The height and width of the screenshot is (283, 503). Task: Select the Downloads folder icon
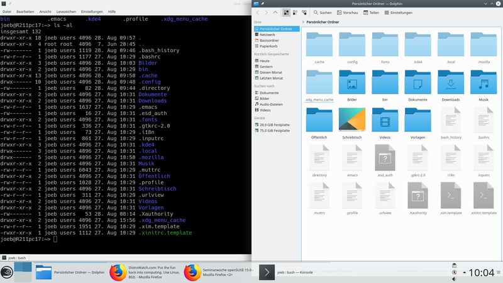[451, 82]
